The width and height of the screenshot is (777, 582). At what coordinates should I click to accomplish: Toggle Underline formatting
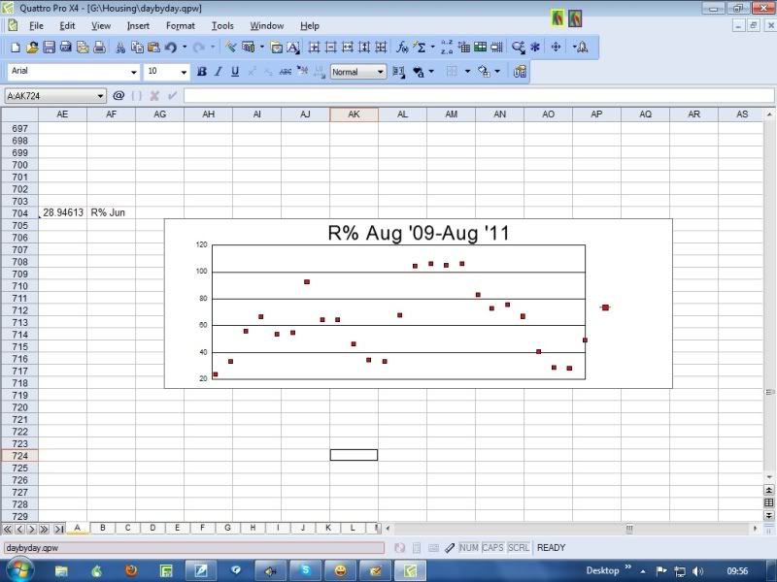tap(235, 72)
